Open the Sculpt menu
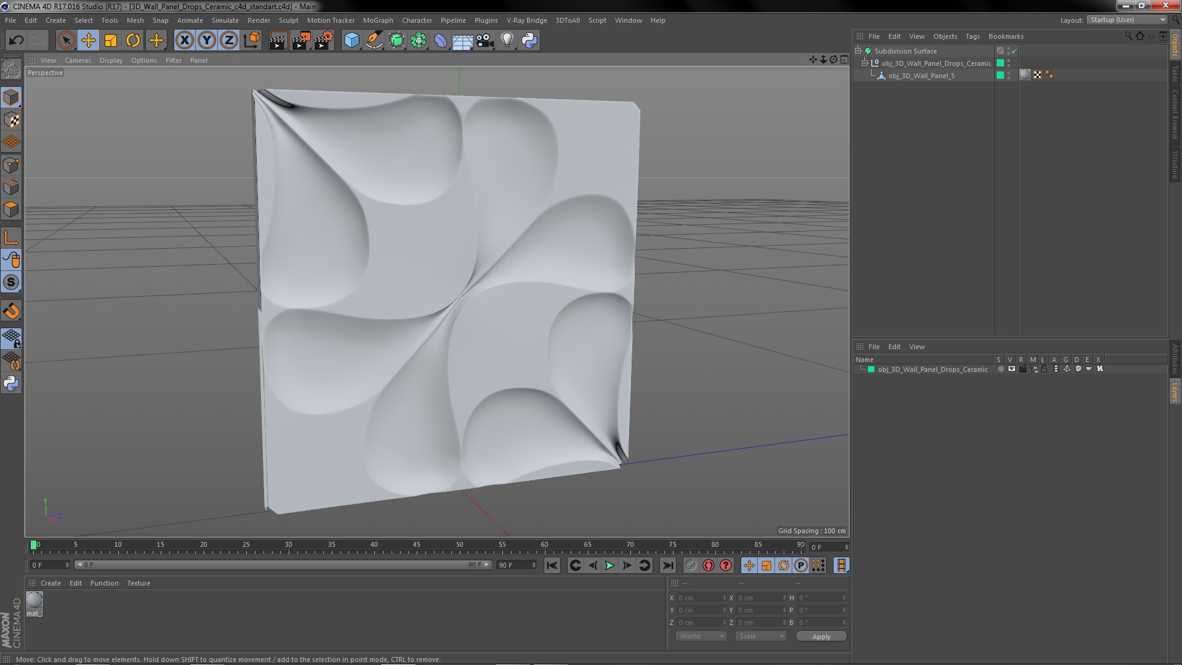The image size is (1182, 665). coord(288,20)
